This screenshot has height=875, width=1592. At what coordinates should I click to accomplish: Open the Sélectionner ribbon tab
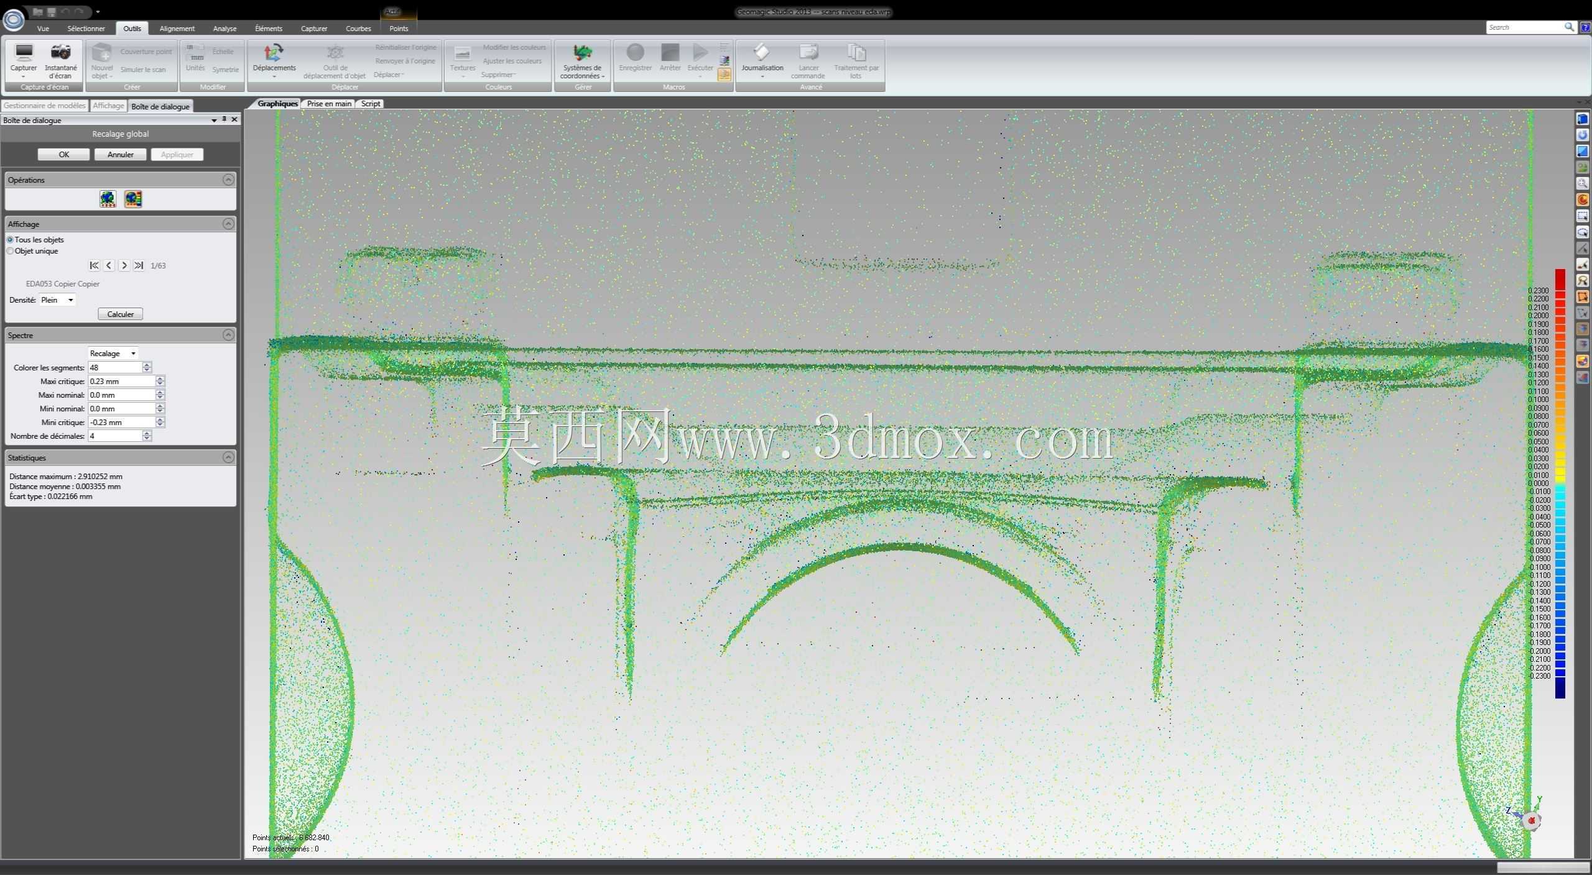[86, 29]
